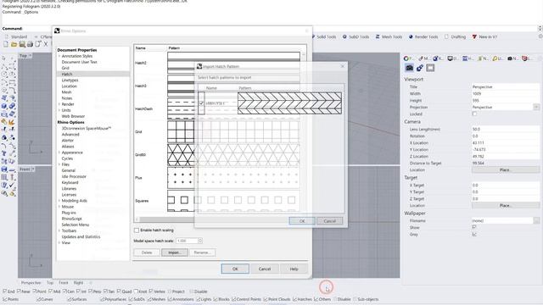Open the SubD Tools toolbar tab
Viewport: 543px width, 305px height.
pos(355,36)
